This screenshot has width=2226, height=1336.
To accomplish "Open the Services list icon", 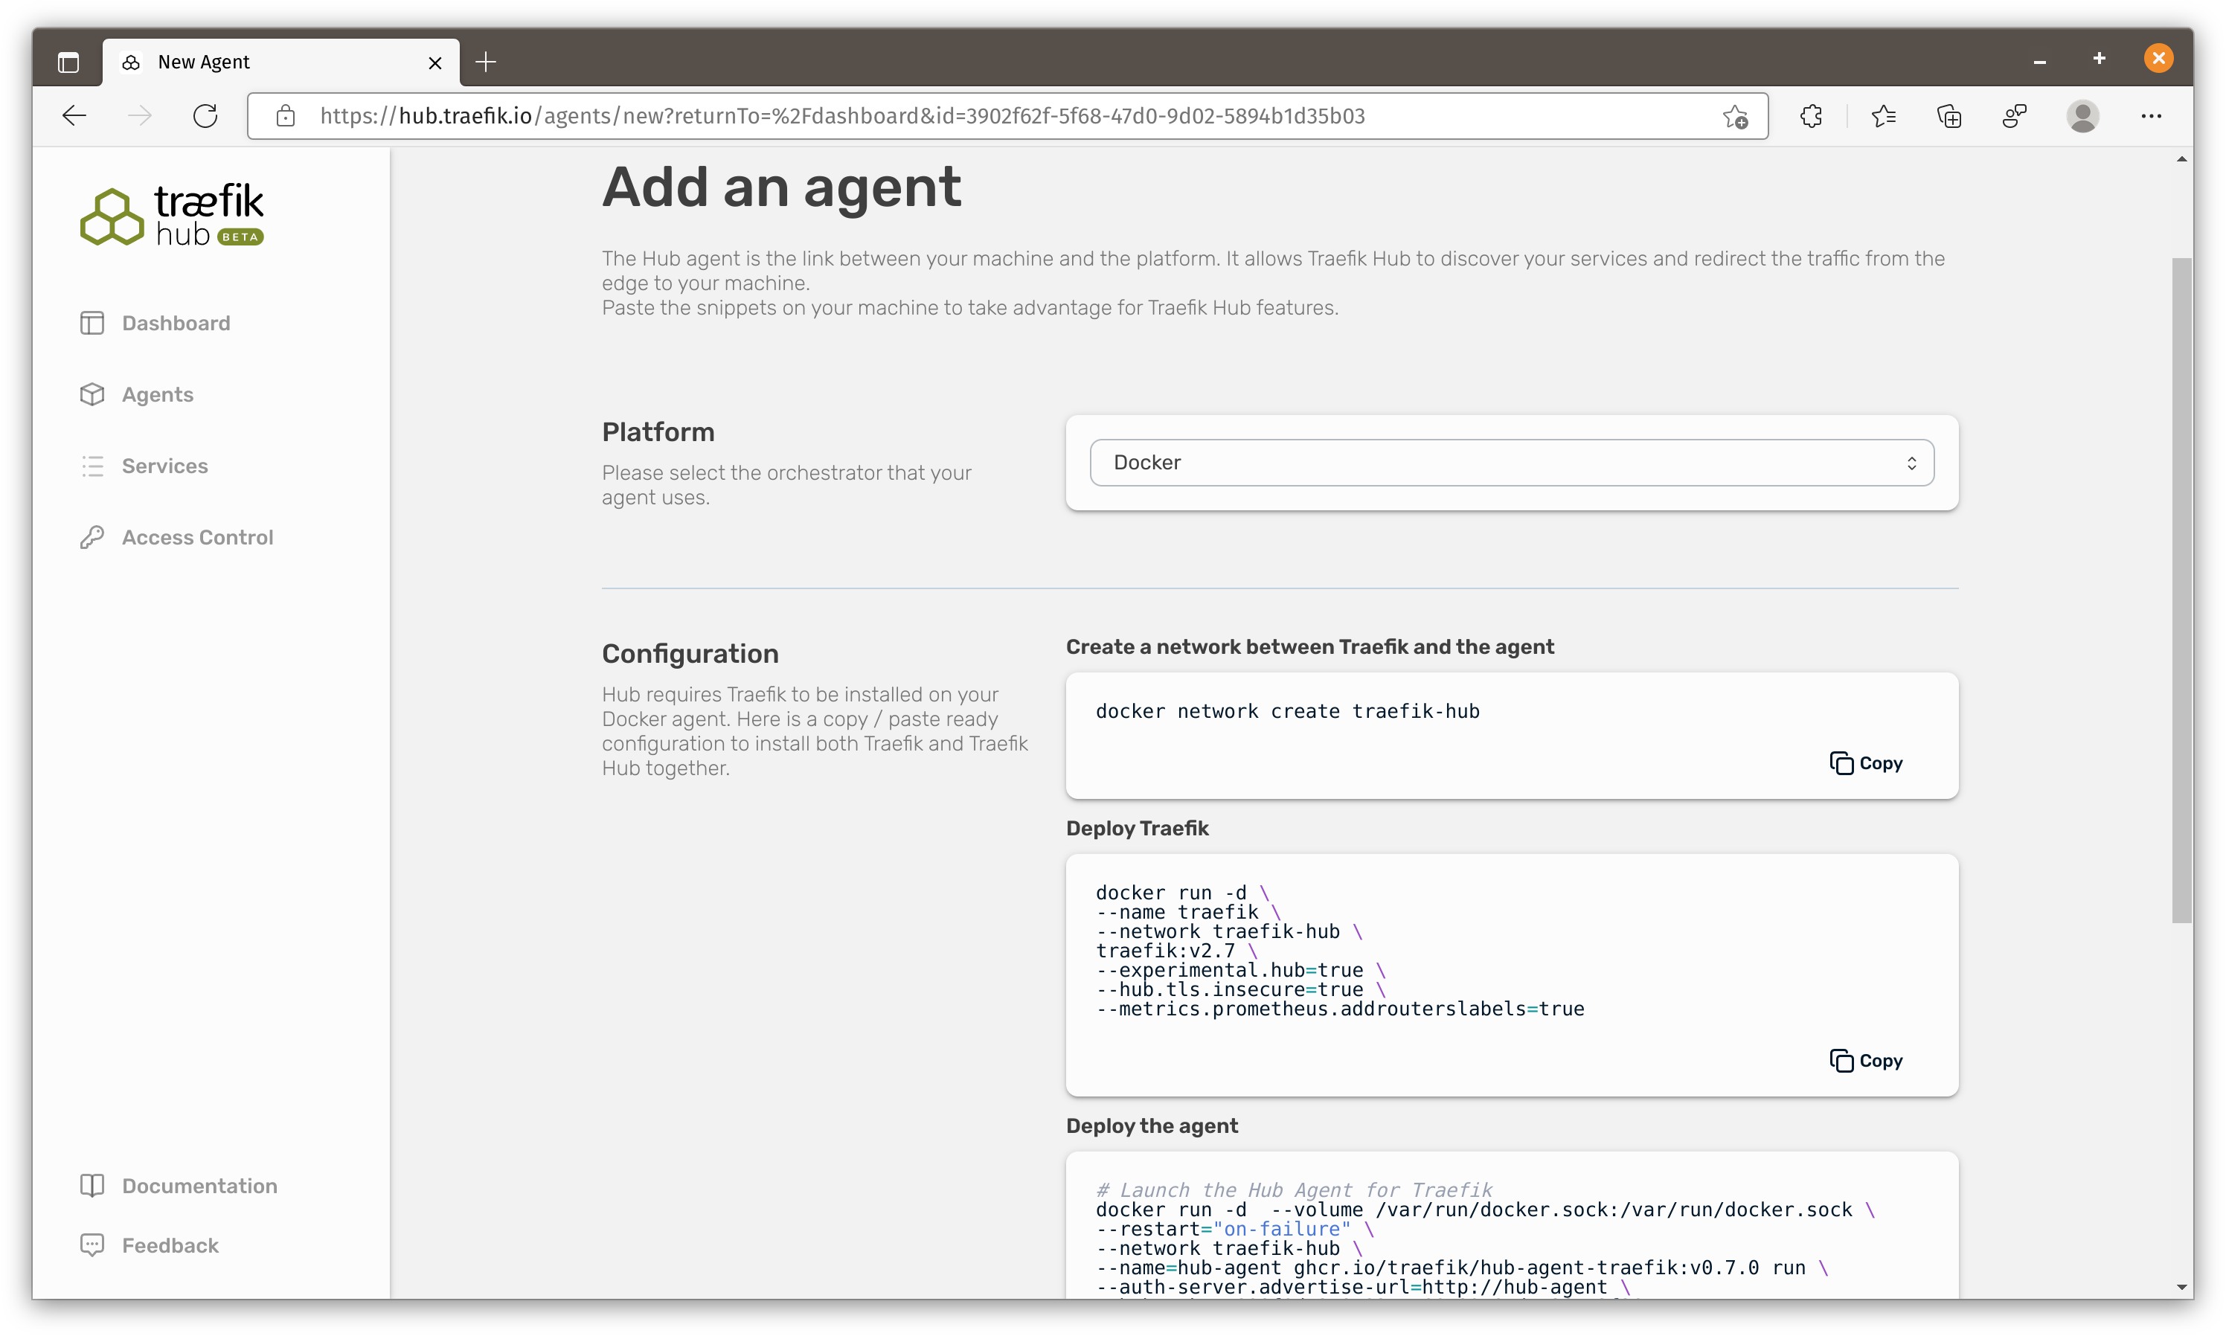I will (93, 466).
